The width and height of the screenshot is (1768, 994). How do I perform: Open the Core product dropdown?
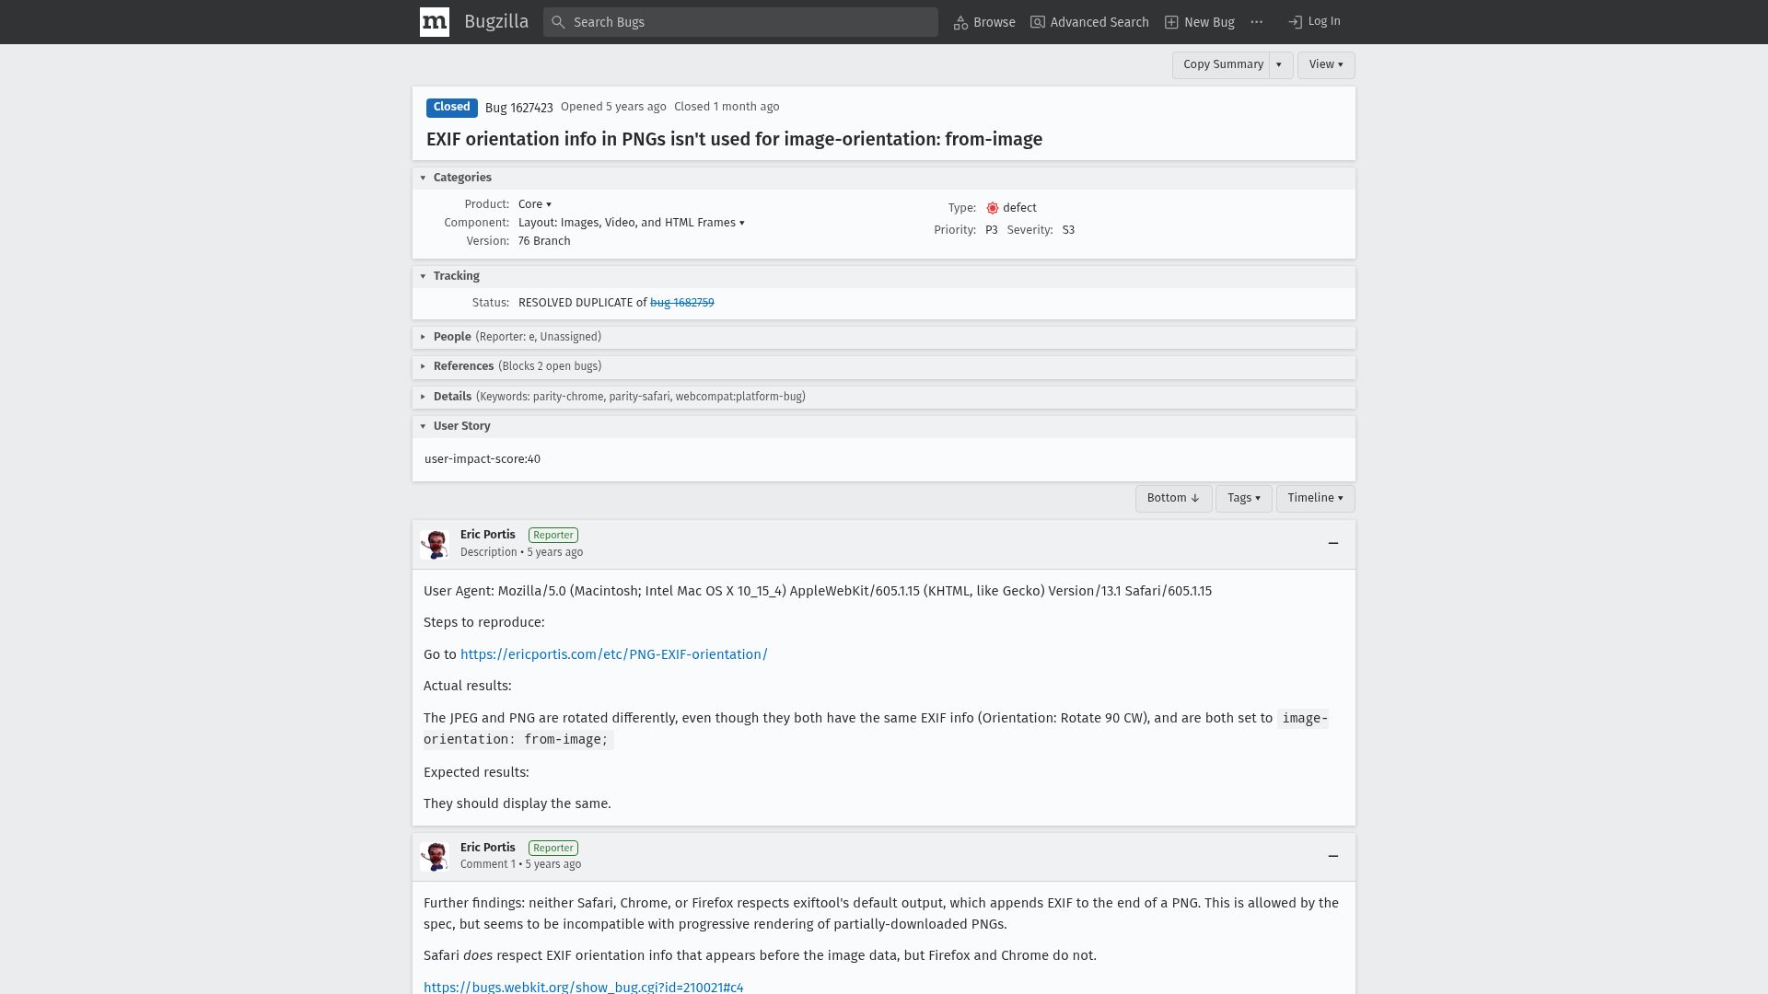click(535, 204)
